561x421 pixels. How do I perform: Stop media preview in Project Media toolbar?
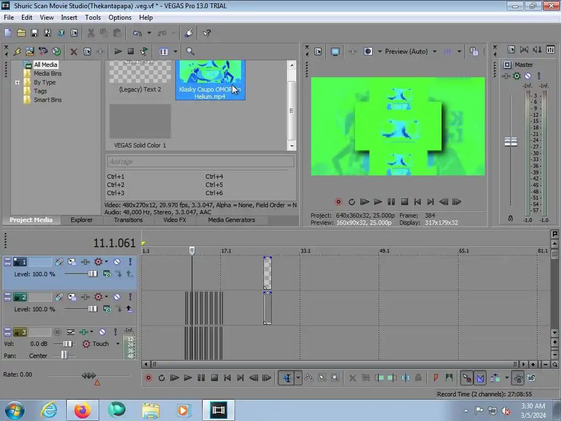point(130,52)
